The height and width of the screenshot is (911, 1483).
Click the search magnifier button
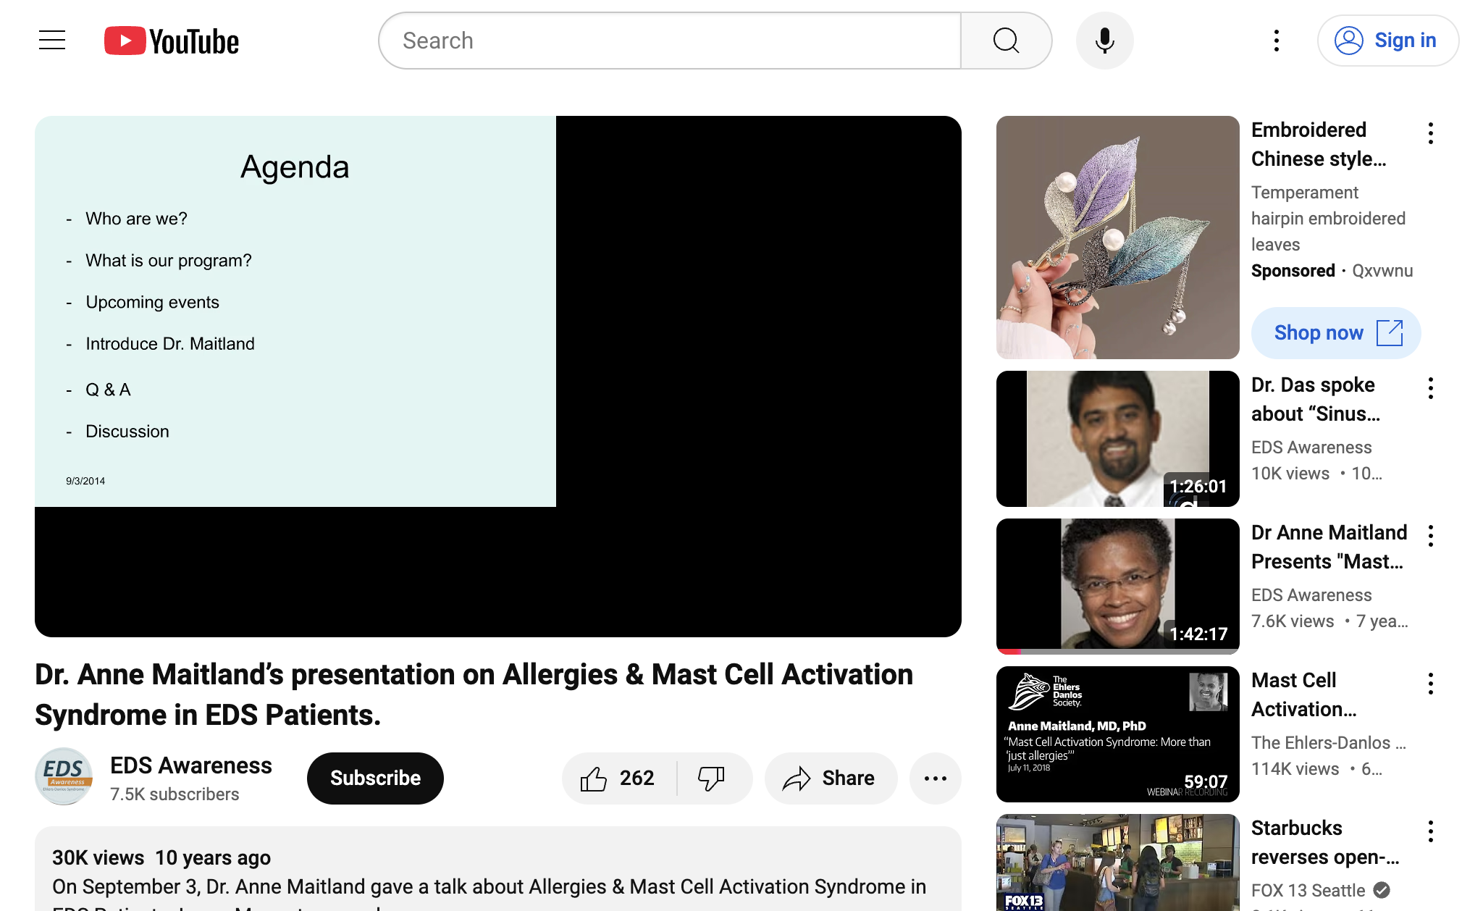(1006, 41)
